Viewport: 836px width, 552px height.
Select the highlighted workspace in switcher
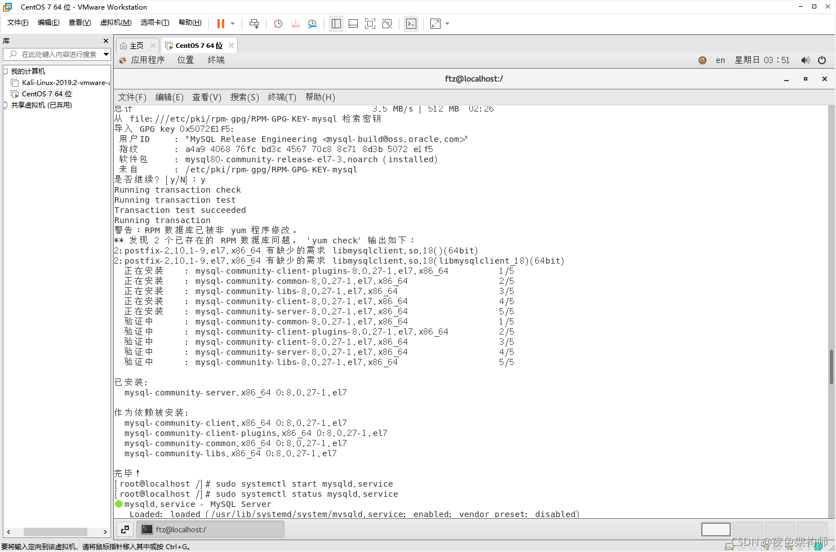pyautogui.click(x=716, y=529)
